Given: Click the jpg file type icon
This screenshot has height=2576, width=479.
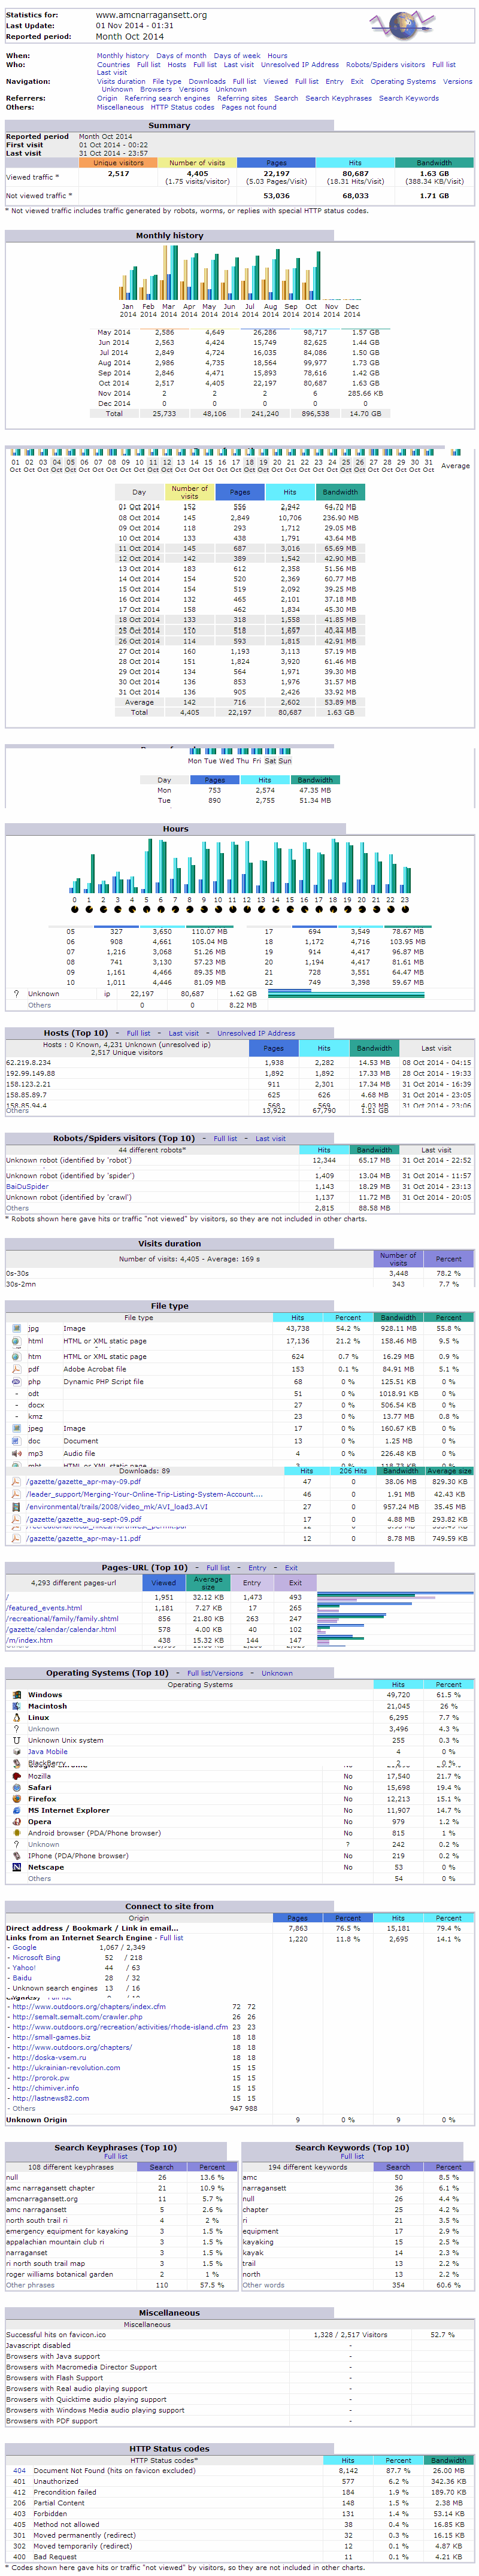Looking at the screenshot, I should pyautogui.click(x=16, y=1328).
